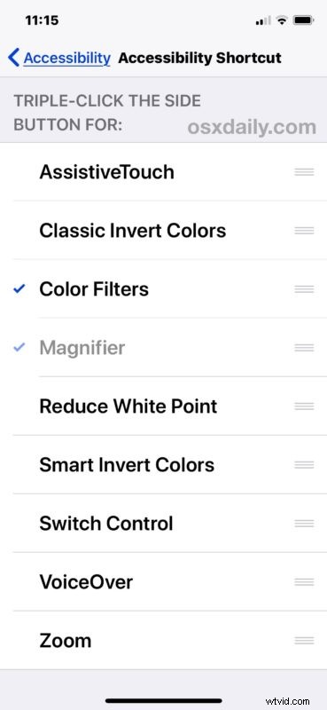The image size is (327, 710).
Task: Uncheck the Magnifier checkmark
Action: [19, 347]
